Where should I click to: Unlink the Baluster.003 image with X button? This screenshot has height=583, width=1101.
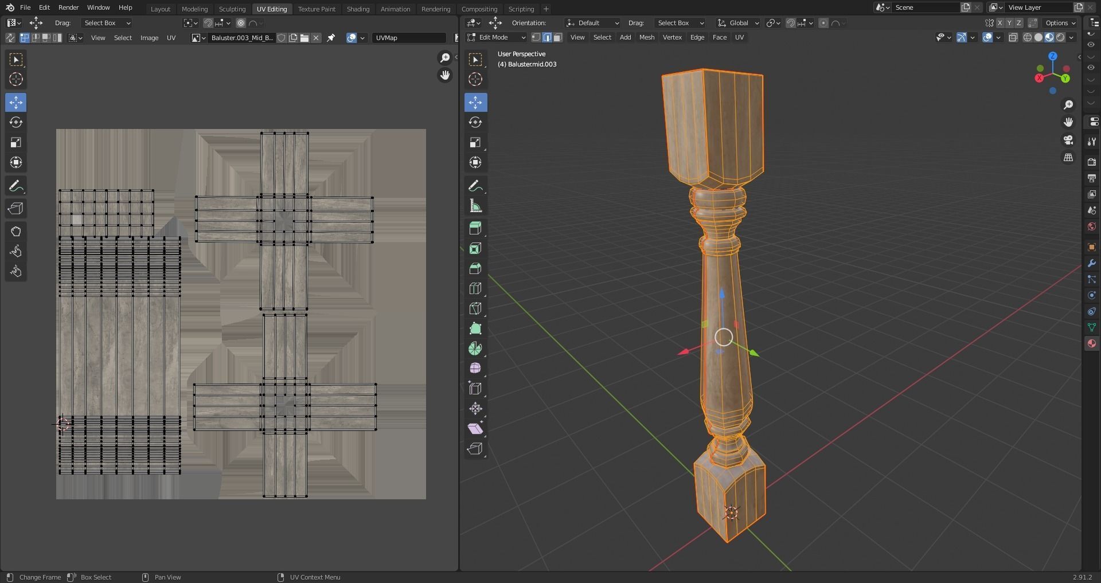click(316, 38)
